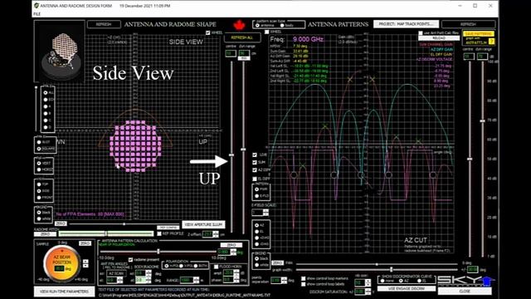Click ZERO next to RADOME PITCH slider
Image resolution: width=531 pixels, height=299 pixels.
point(46,234)
